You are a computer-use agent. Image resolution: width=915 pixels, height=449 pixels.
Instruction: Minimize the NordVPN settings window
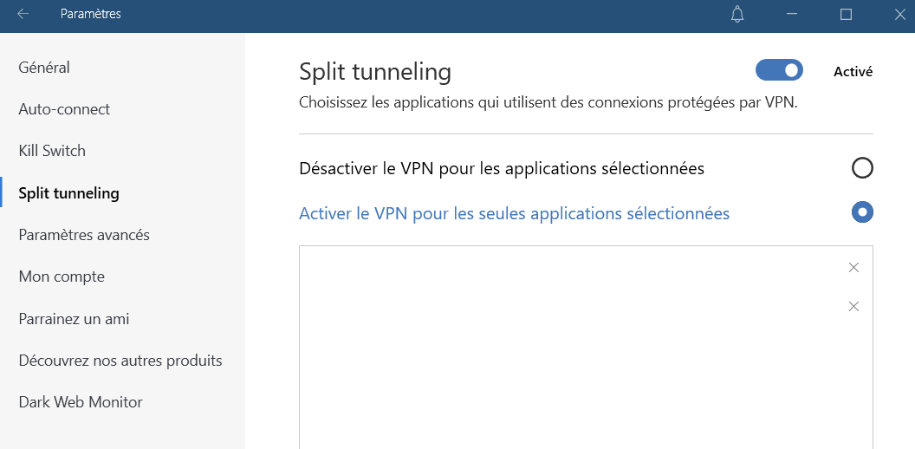pyautogui.click(x=791, y=15)
